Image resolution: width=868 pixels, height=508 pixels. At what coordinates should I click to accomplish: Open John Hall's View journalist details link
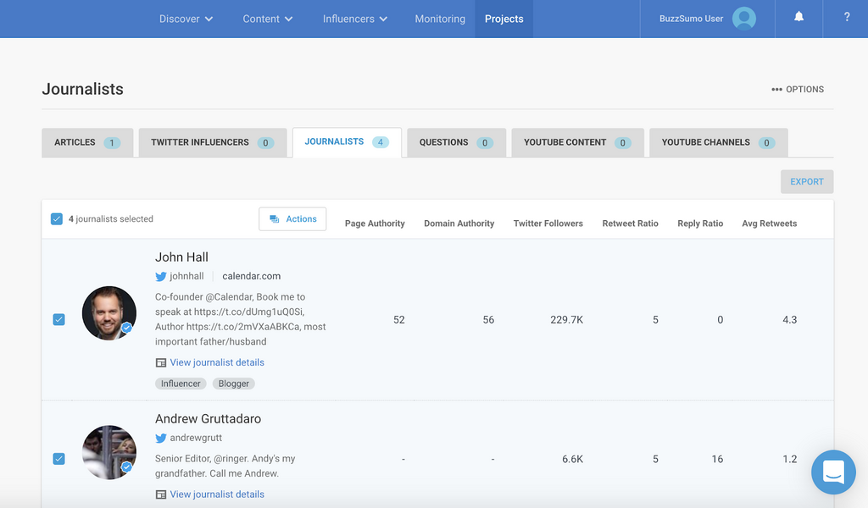point(217,362)
